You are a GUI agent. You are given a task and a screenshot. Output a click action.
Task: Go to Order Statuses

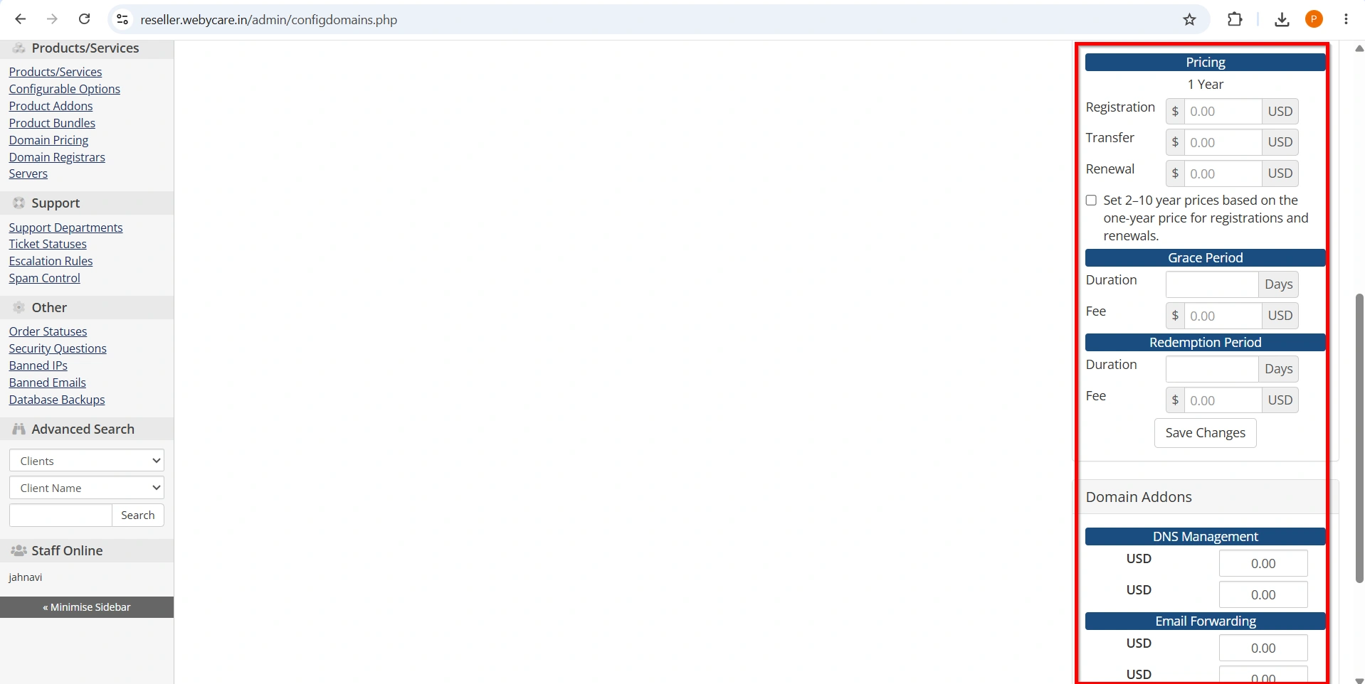click(x=48, y=331)
